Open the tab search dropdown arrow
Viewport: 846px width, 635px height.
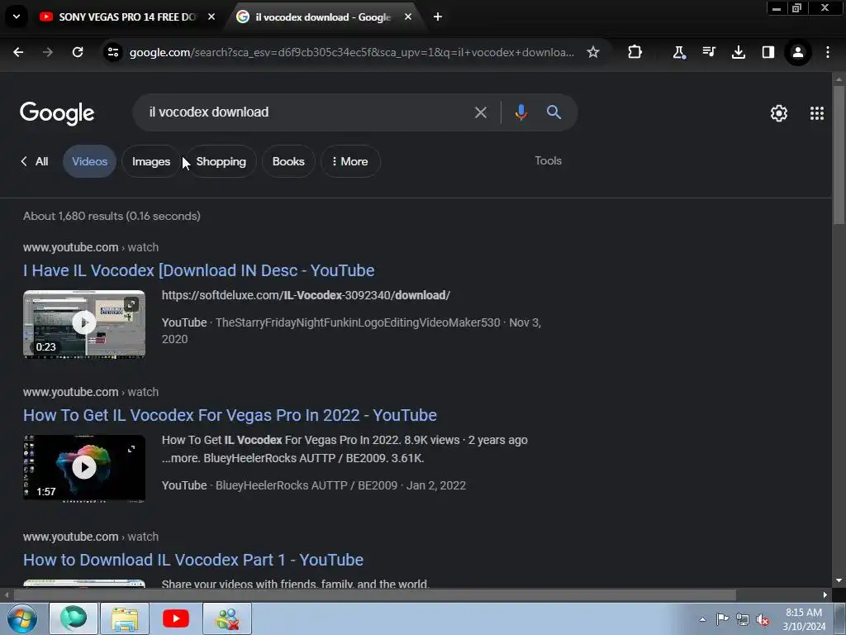coord(17,17)
